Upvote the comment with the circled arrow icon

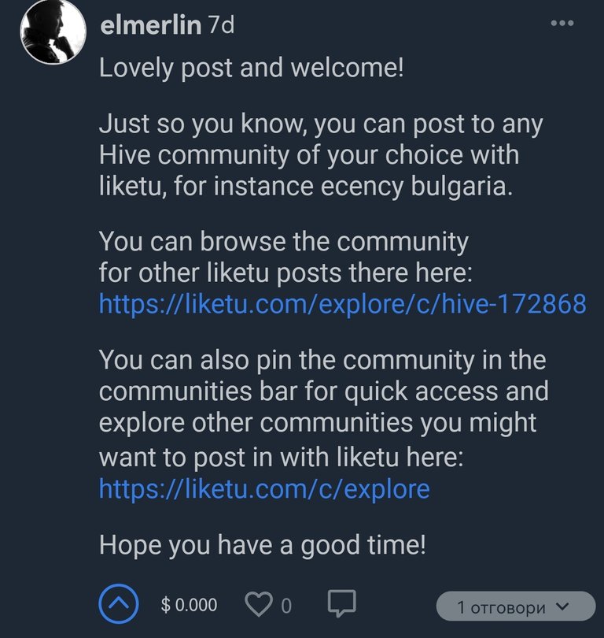click(119, 604)
